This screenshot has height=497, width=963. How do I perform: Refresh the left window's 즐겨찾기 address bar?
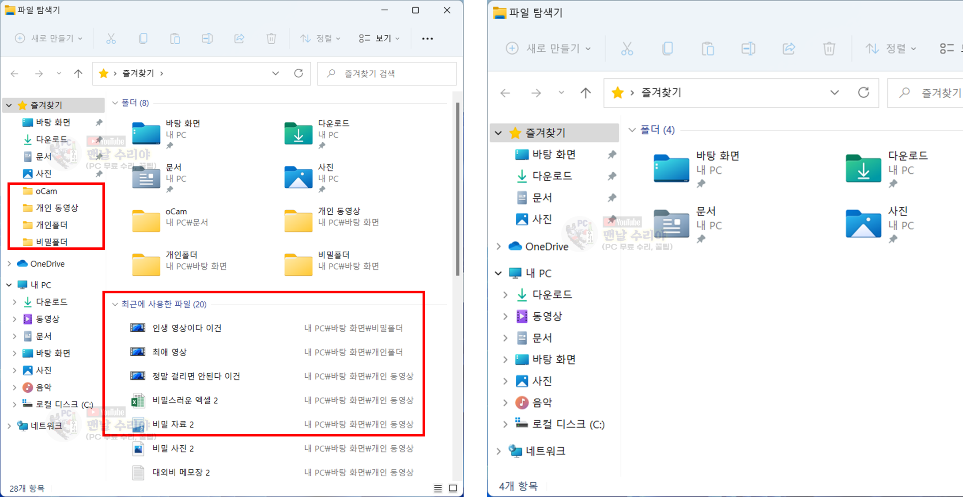click(298, 73)
